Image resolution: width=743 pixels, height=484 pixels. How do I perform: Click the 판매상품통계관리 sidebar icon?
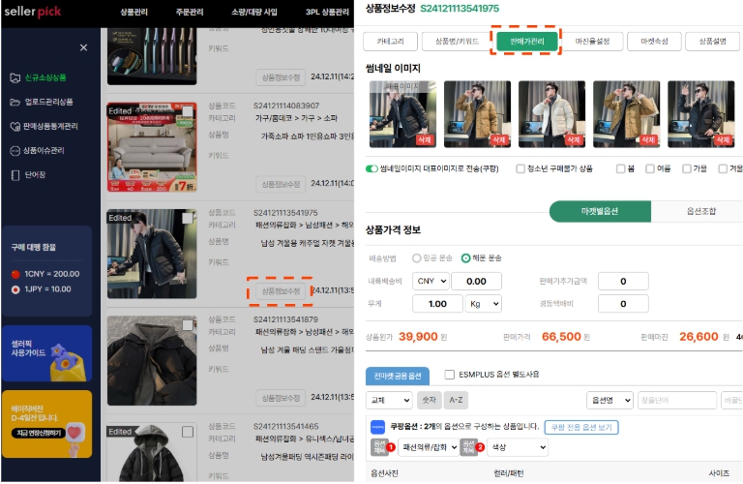click(15, 126)
